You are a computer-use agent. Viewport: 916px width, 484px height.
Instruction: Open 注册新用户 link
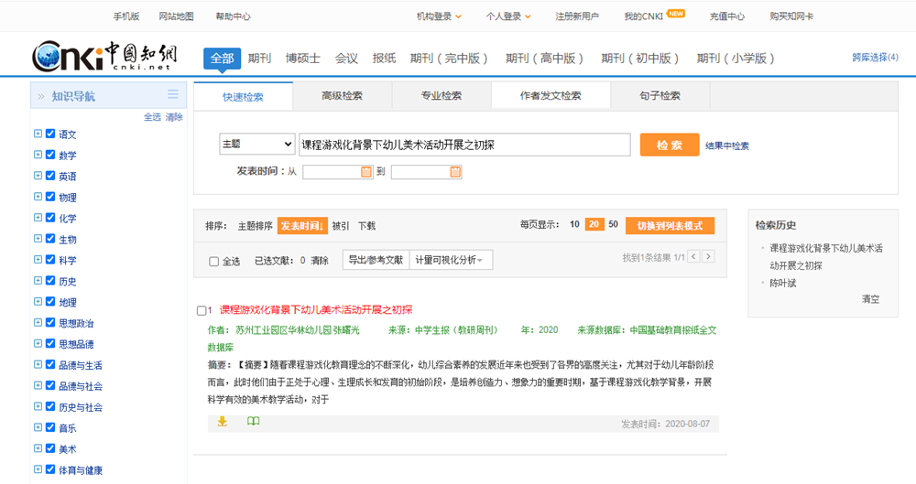[x=576, y=16]
